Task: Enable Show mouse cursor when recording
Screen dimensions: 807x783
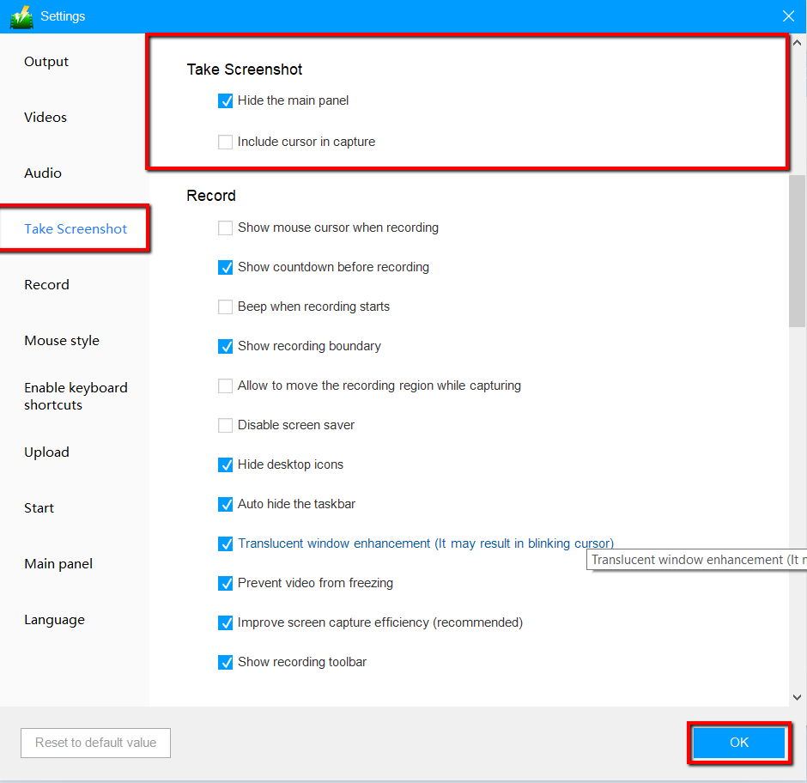Action: point(225,228)
